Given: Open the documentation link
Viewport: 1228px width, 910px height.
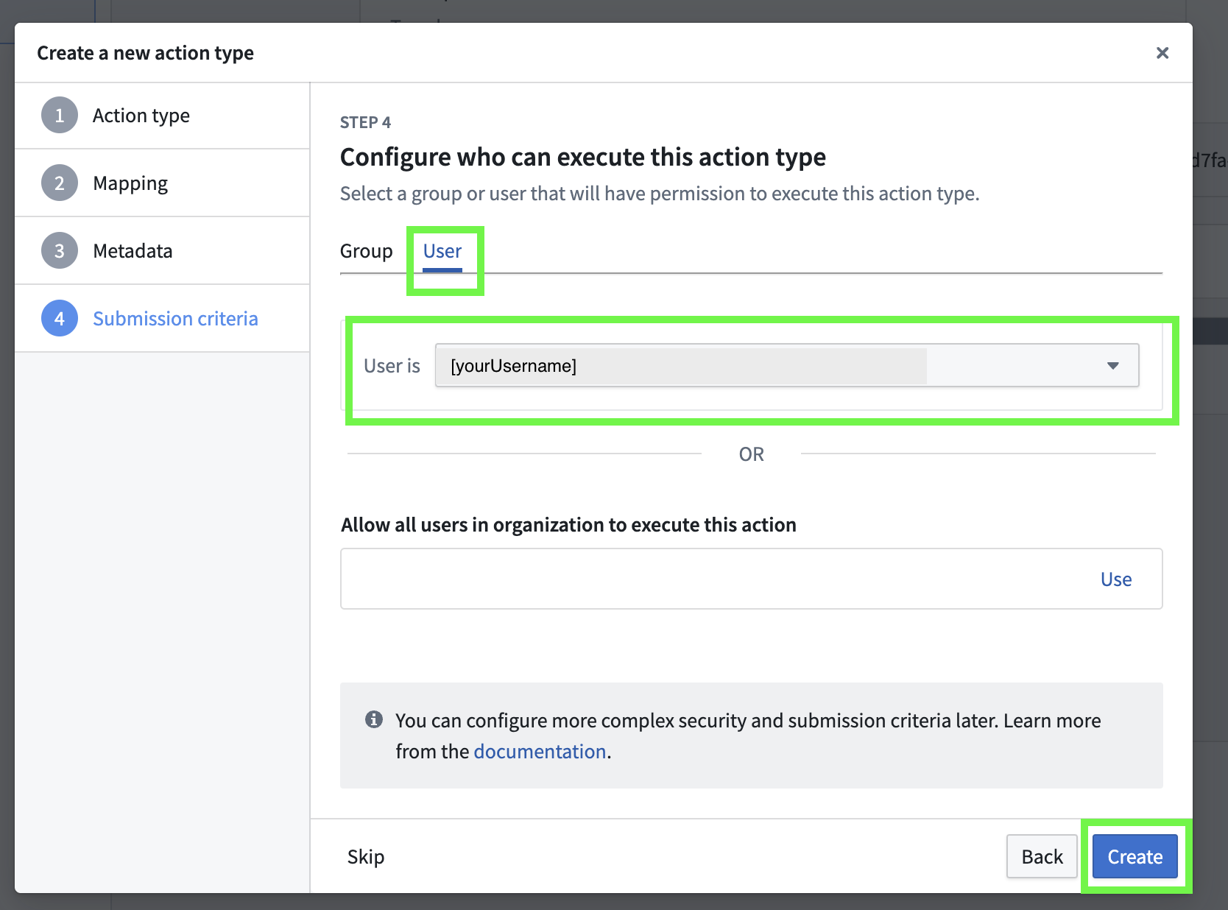Looking at the screenshot, I should tap(540, 751).
